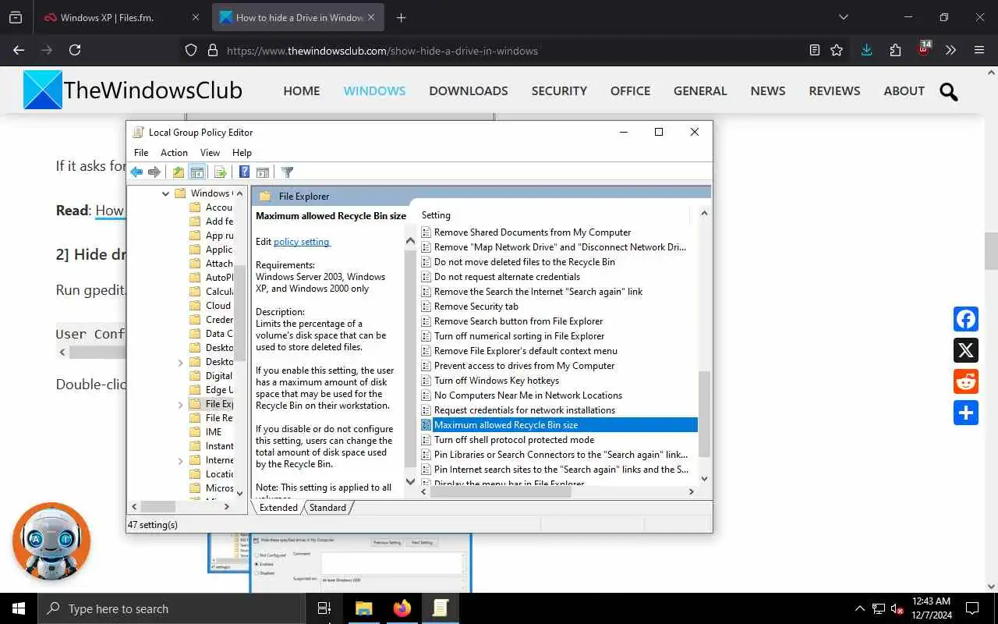Screen dimensions: 998x624
Task: Open the REVIEWS nav link on the website
Action: tap(834, 91)
